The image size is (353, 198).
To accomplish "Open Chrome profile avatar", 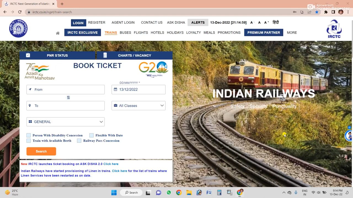I will coord(341,12).
